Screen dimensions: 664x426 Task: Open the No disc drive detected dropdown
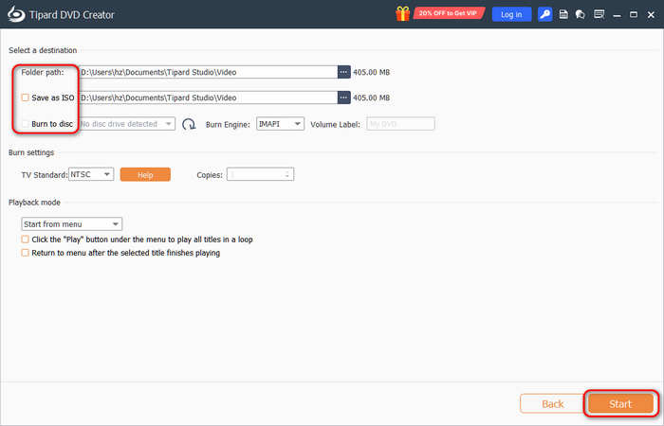(x=127, y=124)
